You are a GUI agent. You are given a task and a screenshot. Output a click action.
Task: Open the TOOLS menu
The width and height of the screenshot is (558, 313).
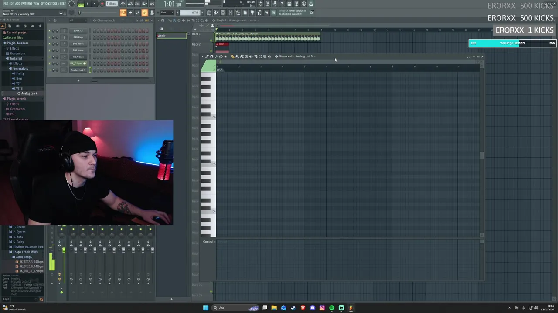(x=55, y=3)
